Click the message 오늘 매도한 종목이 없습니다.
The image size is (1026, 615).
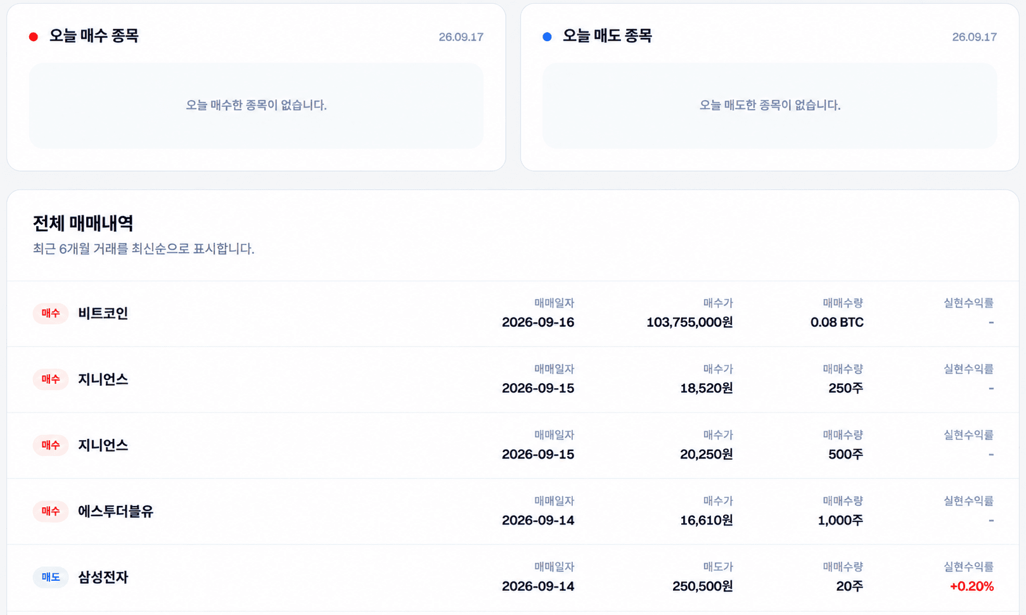770,105
